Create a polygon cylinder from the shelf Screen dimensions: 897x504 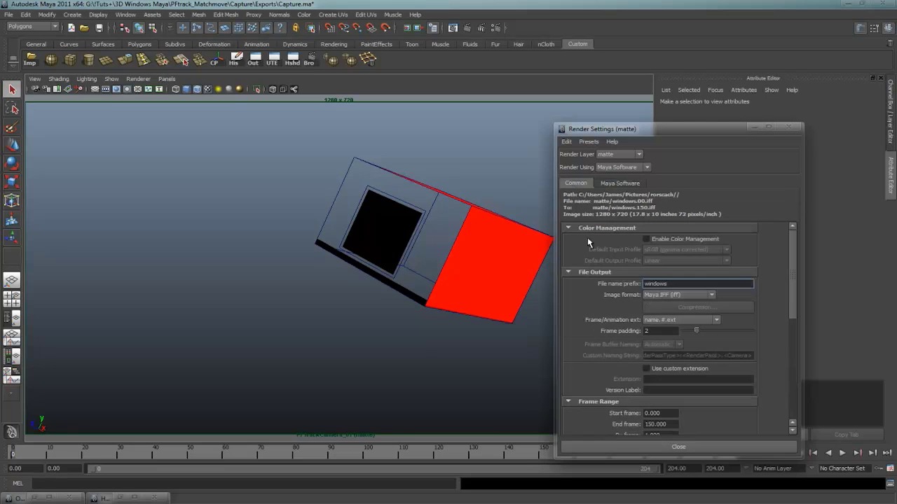[x=88, y=59]
